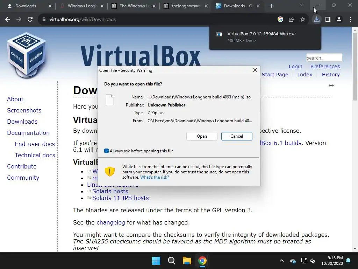Select the Downloads – Oracle VirtualBox tab
The height and width of the screenshot is (269, 358).
tap(238, 6)
